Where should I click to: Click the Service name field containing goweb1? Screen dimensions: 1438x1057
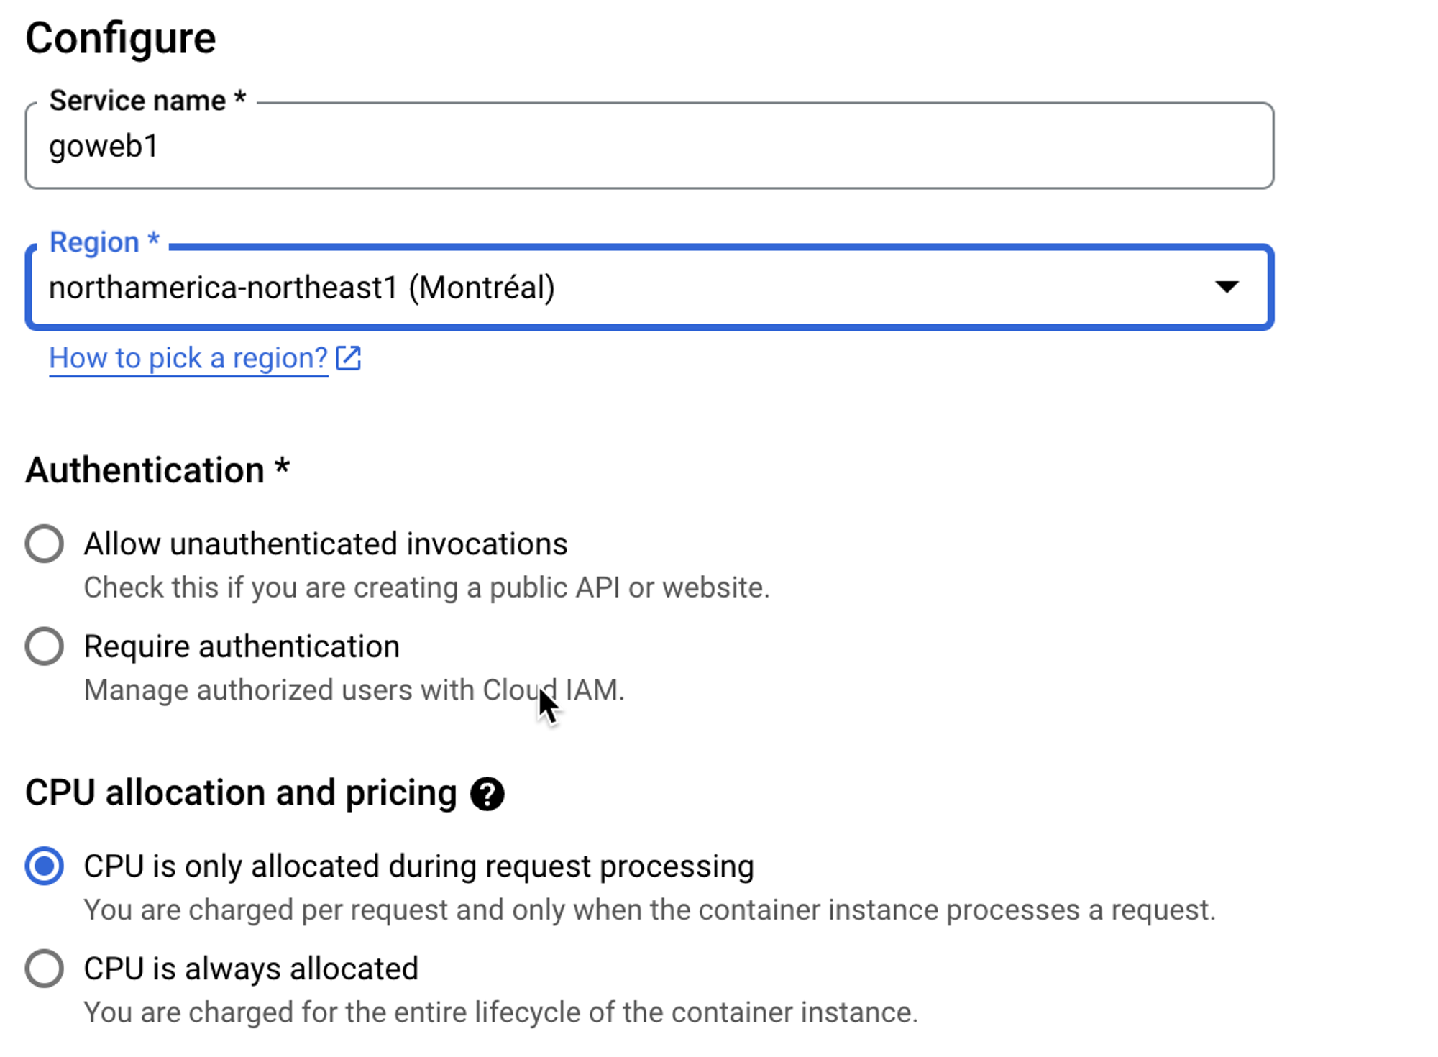pyautogui.click(x=647, y=147)
